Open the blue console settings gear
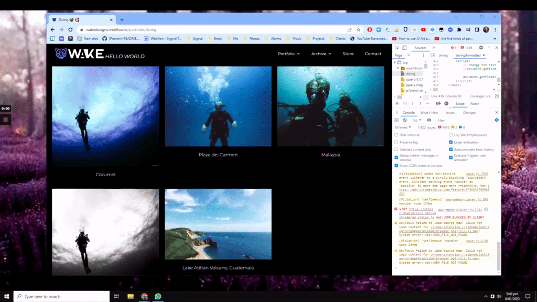Screen dimensions: 537x302 497,120
